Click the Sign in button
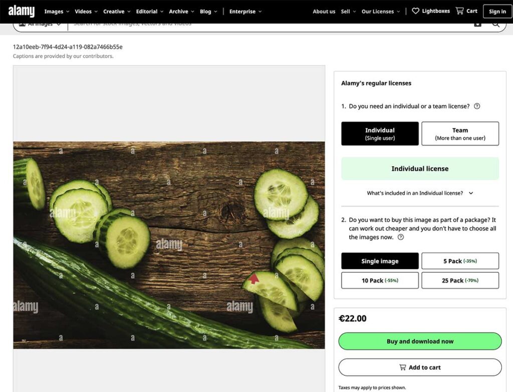This screenshot has height=392, width=513. pyautogui.click(x=497, y=12)
